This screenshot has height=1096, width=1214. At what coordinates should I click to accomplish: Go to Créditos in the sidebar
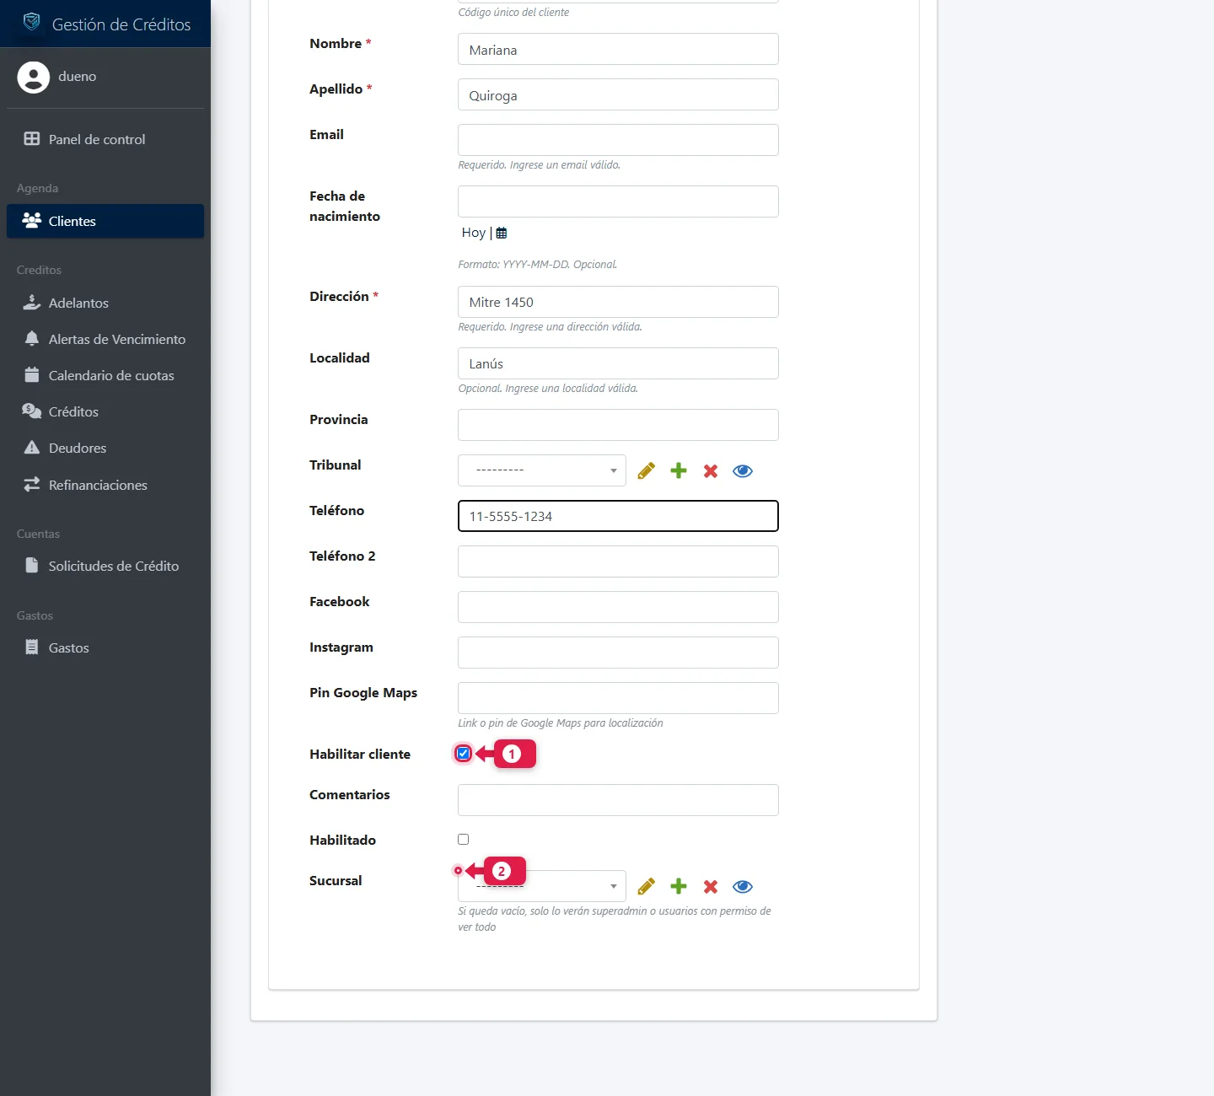coord(105,411)
